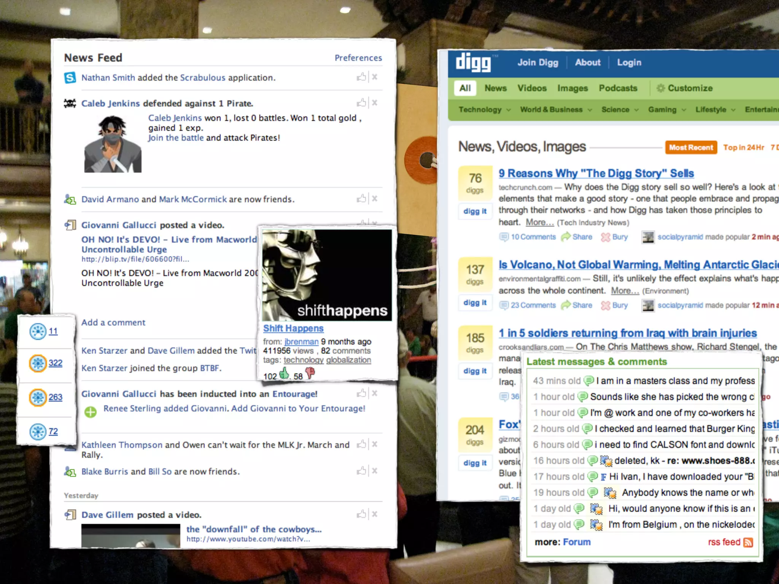
Task: Click green plus icon to add Entourage
Action: [x=91, y=412]
